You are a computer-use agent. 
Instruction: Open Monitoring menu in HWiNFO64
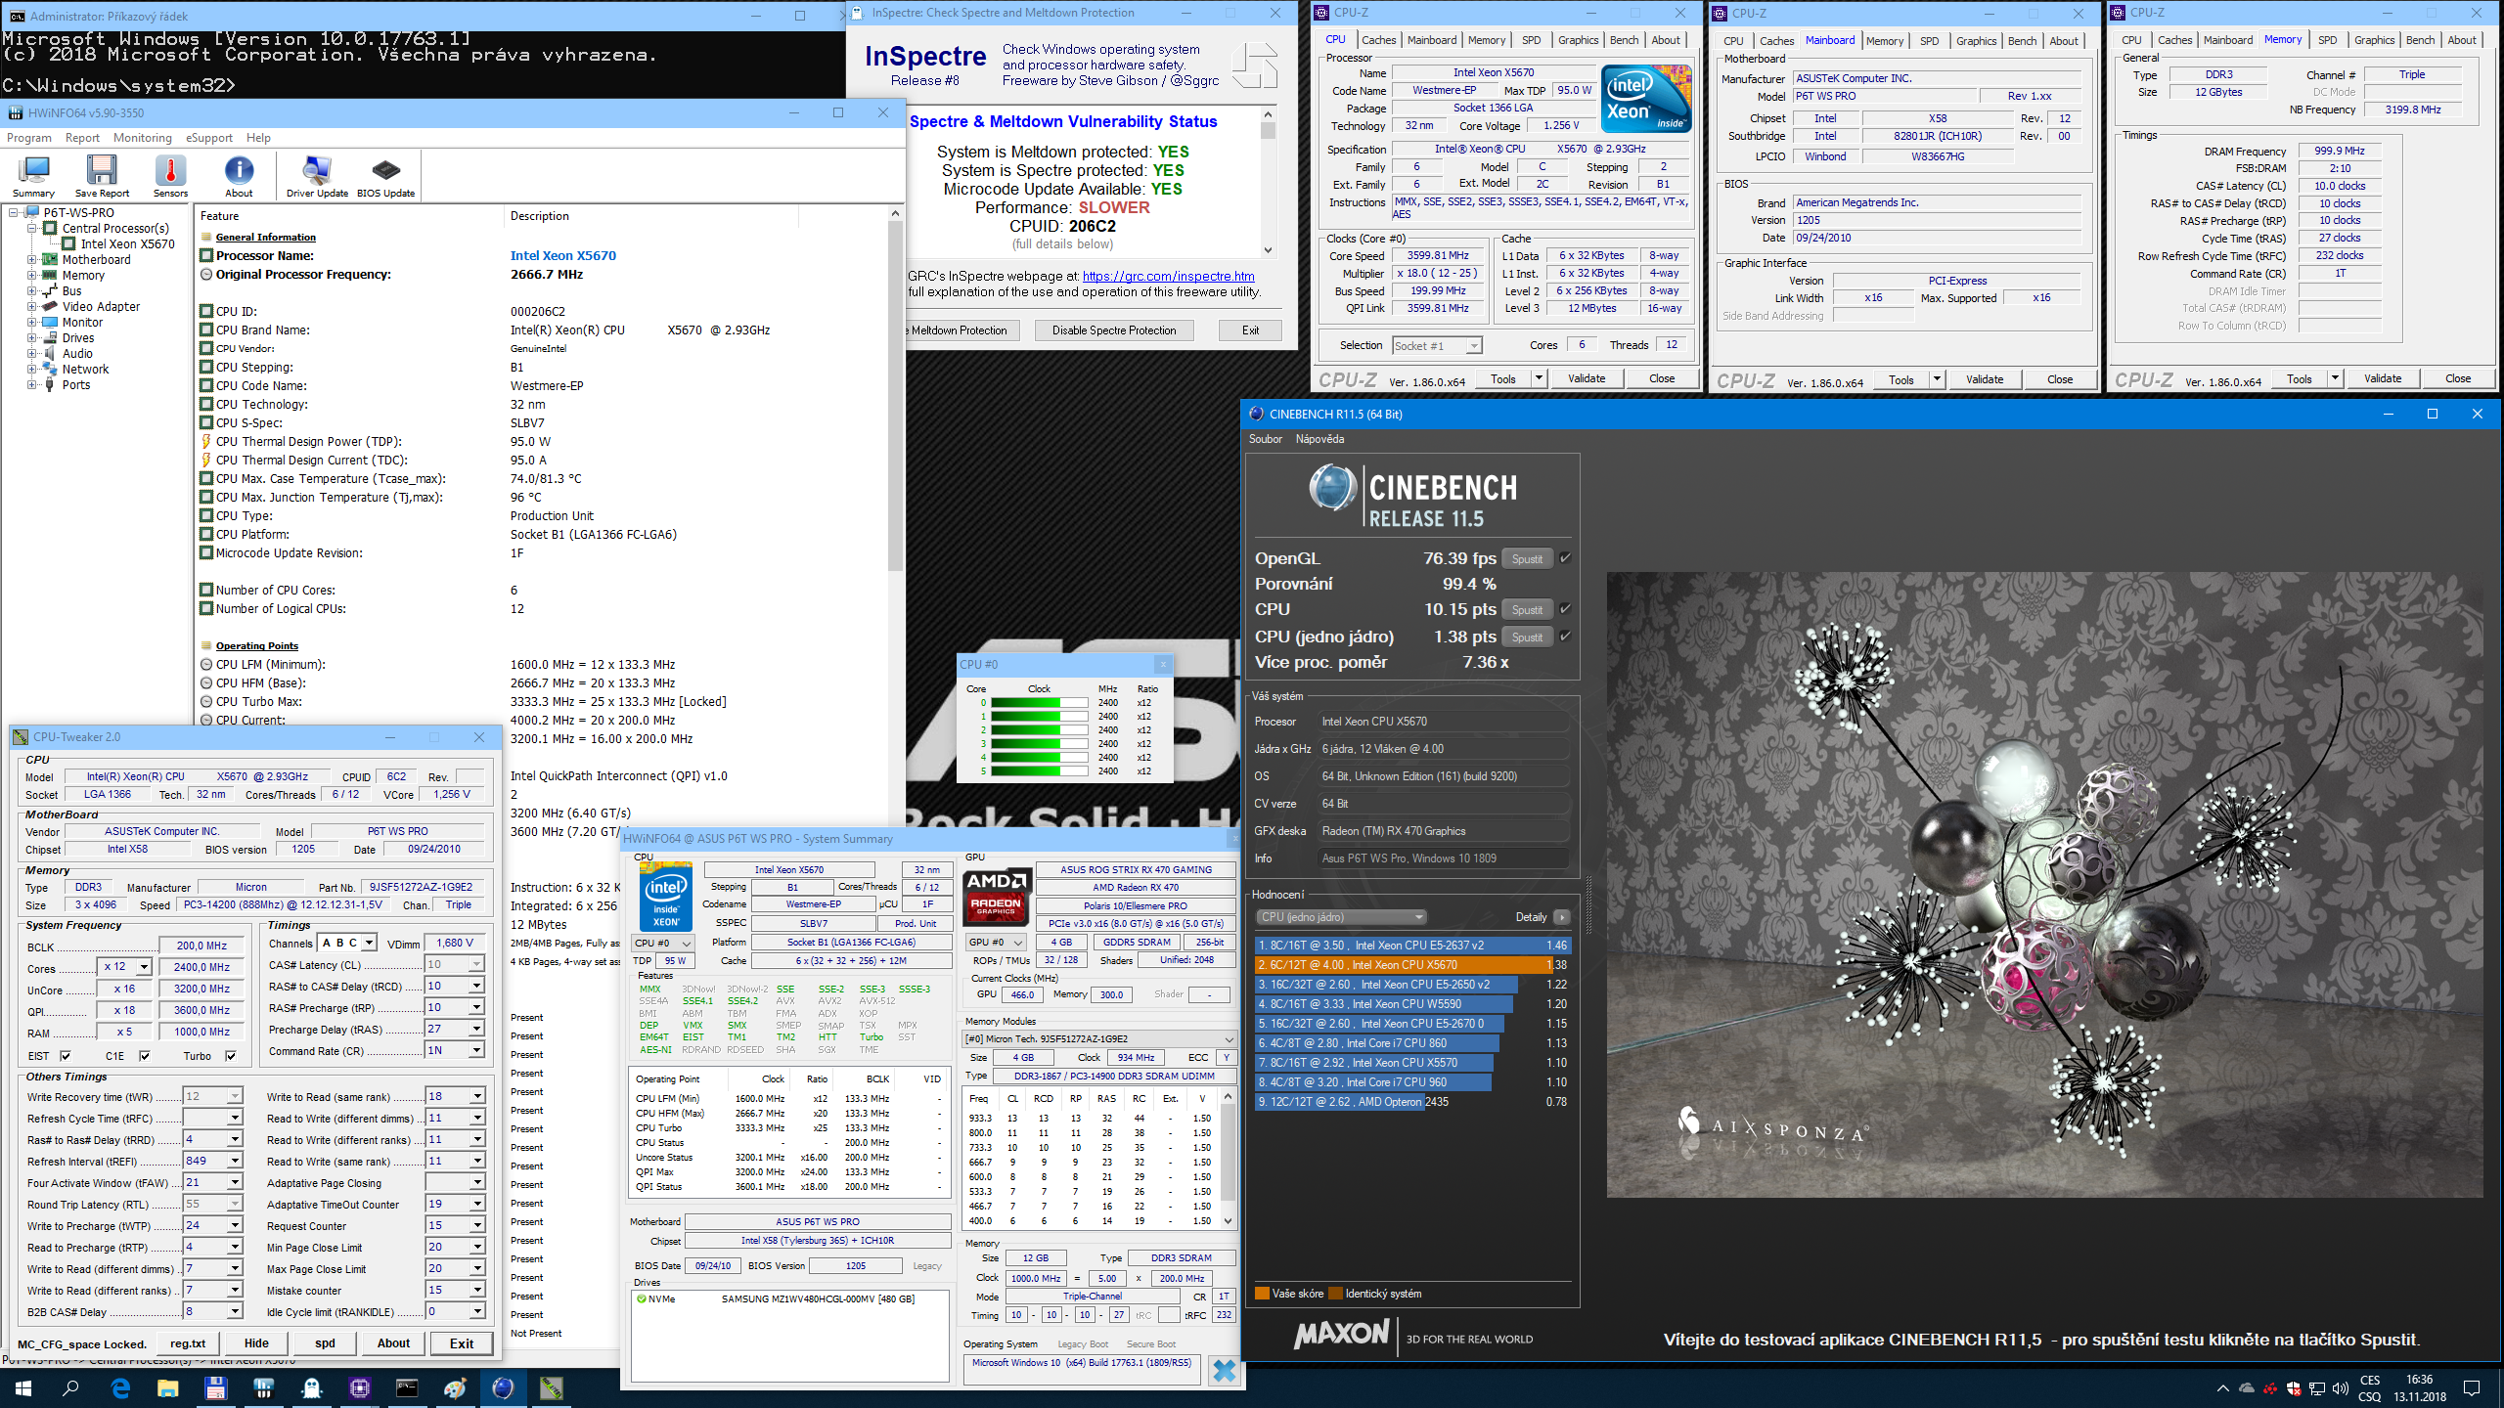tap(142, 138)
